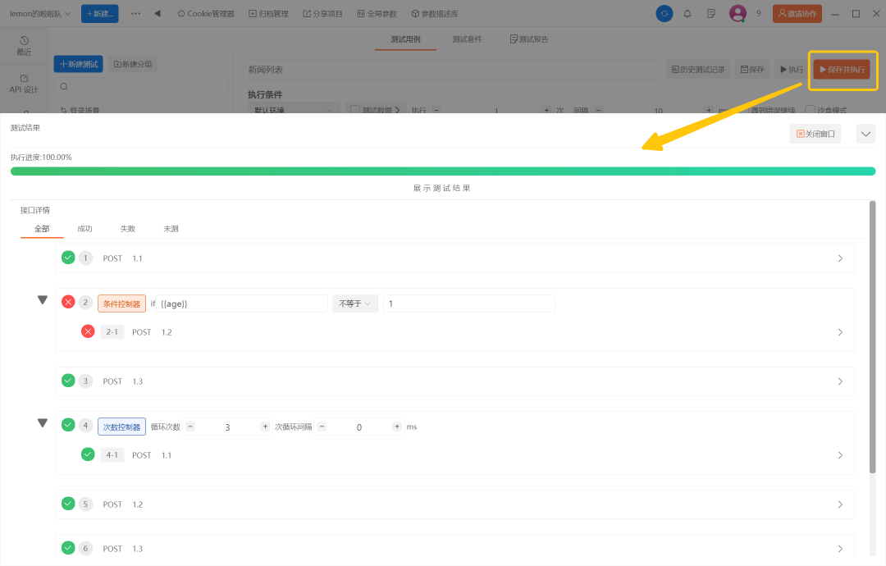Open API 设计 in the sidebar
Screen dimensions: 886x566
[24, 84]
